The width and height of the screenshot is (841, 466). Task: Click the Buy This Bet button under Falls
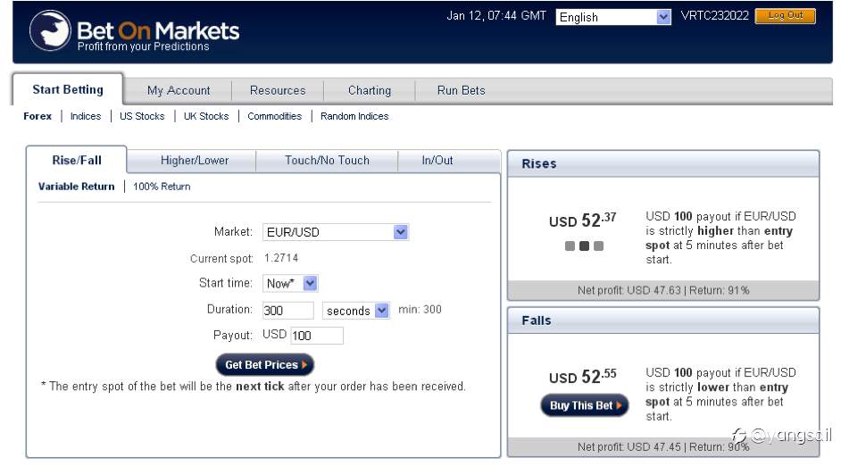[x=584, y=405]
